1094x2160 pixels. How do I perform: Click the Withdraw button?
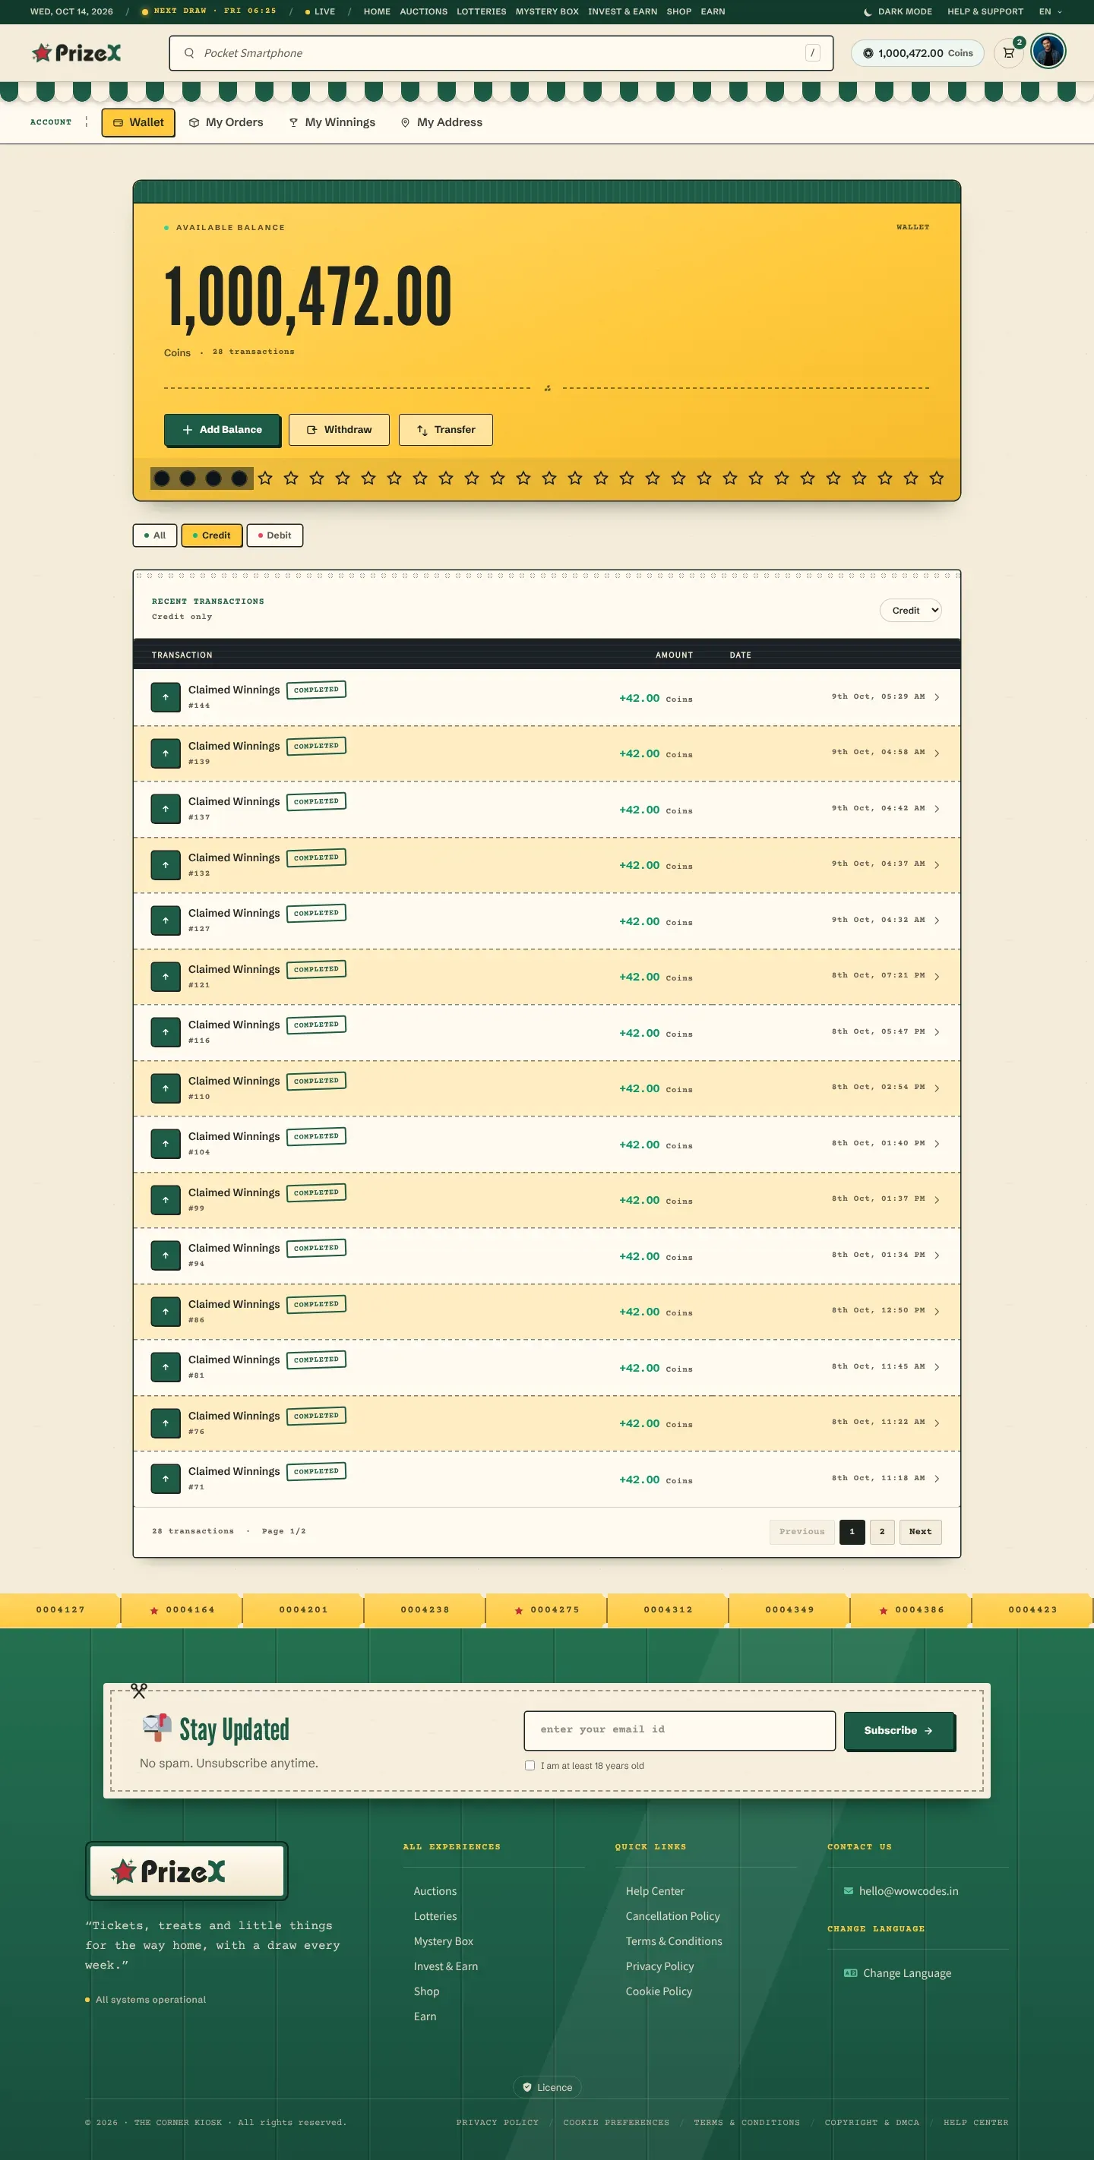pyautogui.click(x=339, y=429)
